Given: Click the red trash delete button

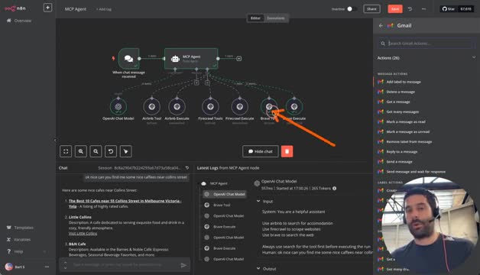Looking at the screenshot, I should pos(287,151).
